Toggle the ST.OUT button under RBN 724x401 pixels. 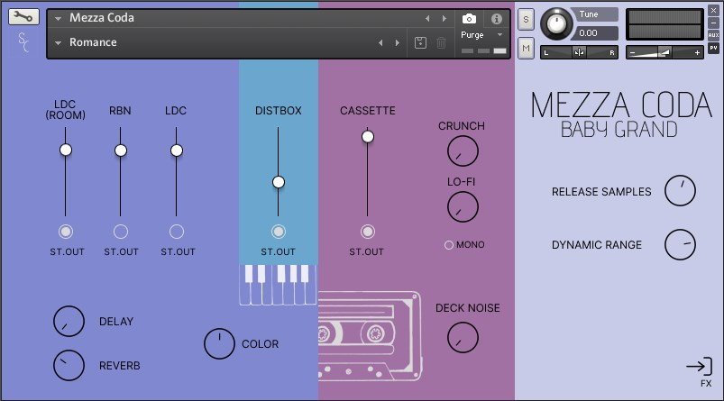(121, 232)
